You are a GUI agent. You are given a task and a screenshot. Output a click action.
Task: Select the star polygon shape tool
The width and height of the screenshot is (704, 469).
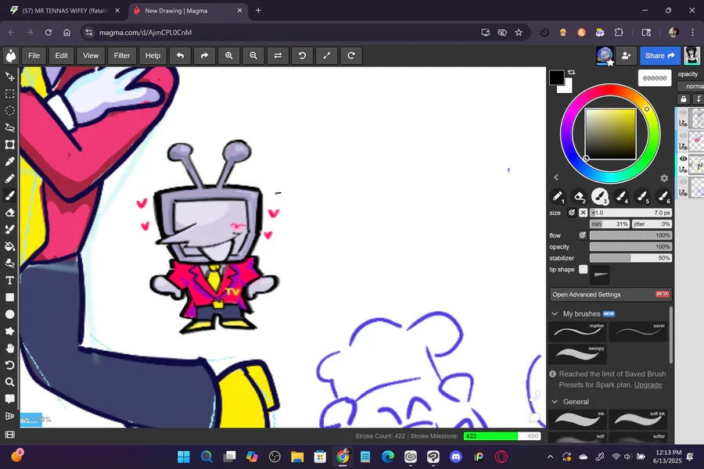click(x=10, y=331)
